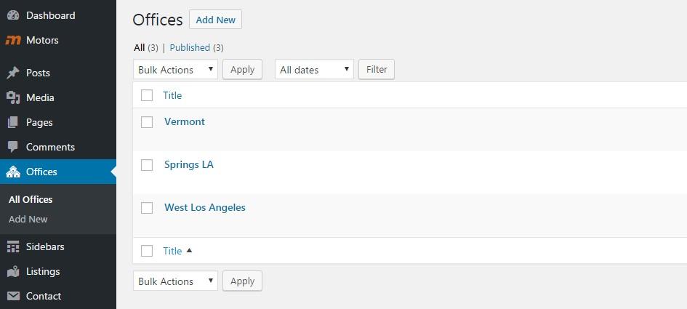The height and width of the screenshot is (309, 687).
Task: Open the All Offices submenu item
Action: point(31,199)
